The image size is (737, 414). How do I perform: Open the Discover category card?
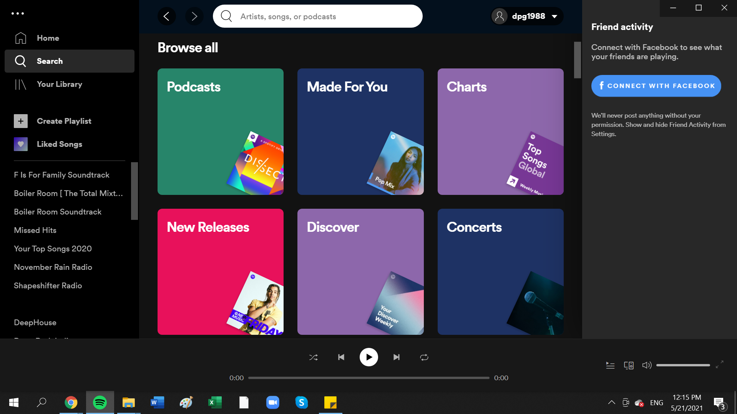point(360,272)
